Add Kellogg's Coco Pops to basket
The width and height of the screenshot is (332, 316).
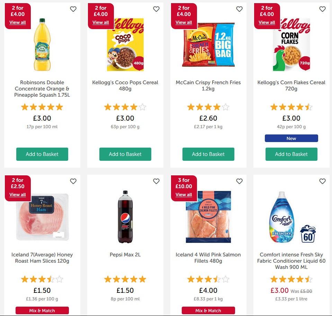(125, 154)
